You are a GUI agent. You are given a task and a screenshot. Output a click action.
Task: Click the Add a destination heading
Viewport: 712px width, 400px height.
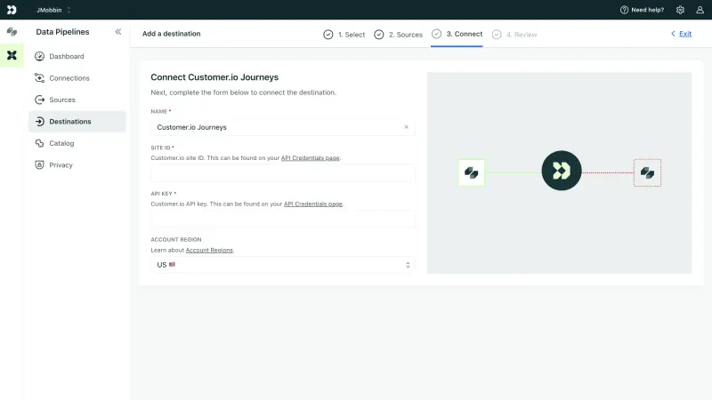[x=171, y=34]
